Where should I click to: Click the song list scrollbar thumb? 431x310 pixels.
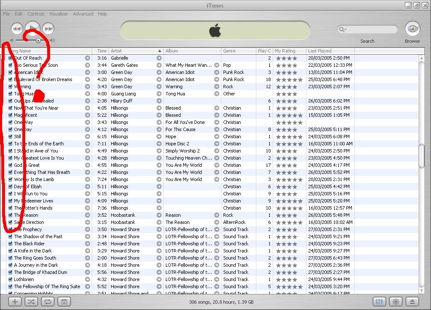[x=422, y=156]
